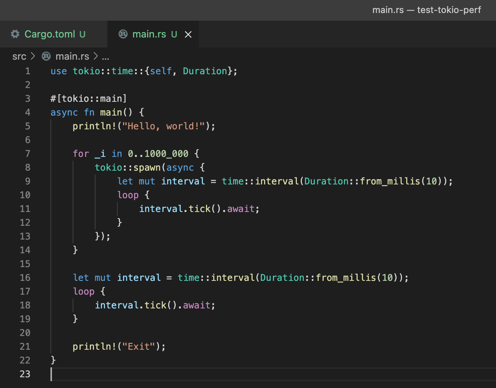Click 'interval.tick().await' on line 11
Image resolution: width=496 pixels, height=388 pixels.
(197, 209)
